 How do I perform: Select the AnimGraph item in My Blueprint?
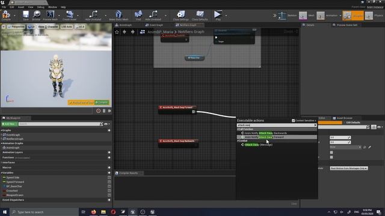coord(13,148)
